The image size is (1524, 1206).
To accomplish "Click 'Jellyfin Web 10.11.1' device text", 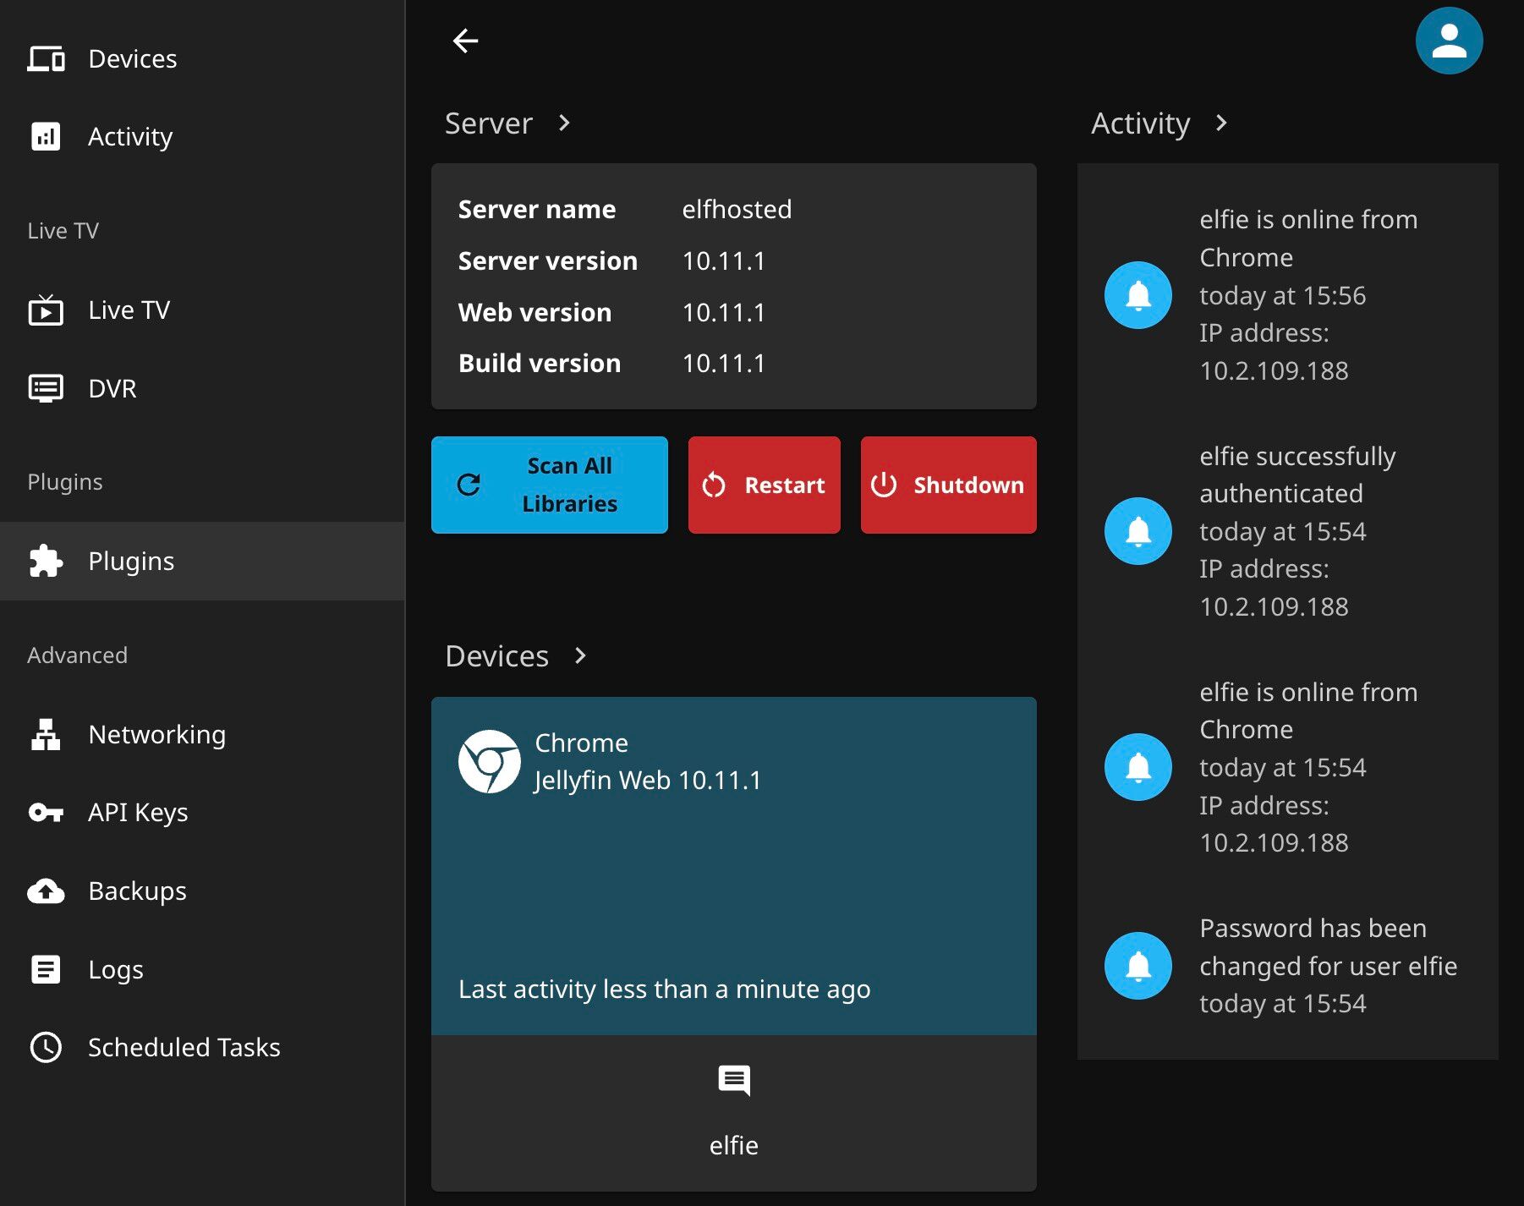I will tap(648, 780).
